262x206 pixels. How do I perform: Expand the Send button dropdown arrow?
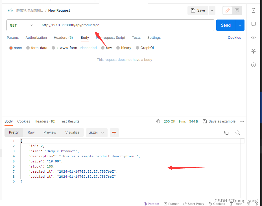[240, 25]
